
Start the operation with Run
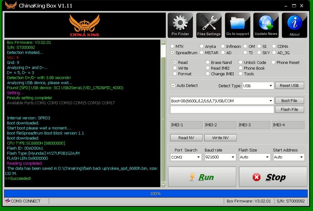tap(202, 177)
